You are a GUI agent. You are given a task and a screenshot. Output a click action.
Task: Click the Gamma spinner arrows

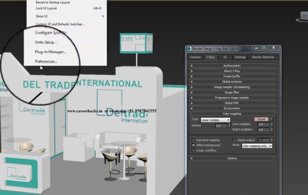point(229,126)
